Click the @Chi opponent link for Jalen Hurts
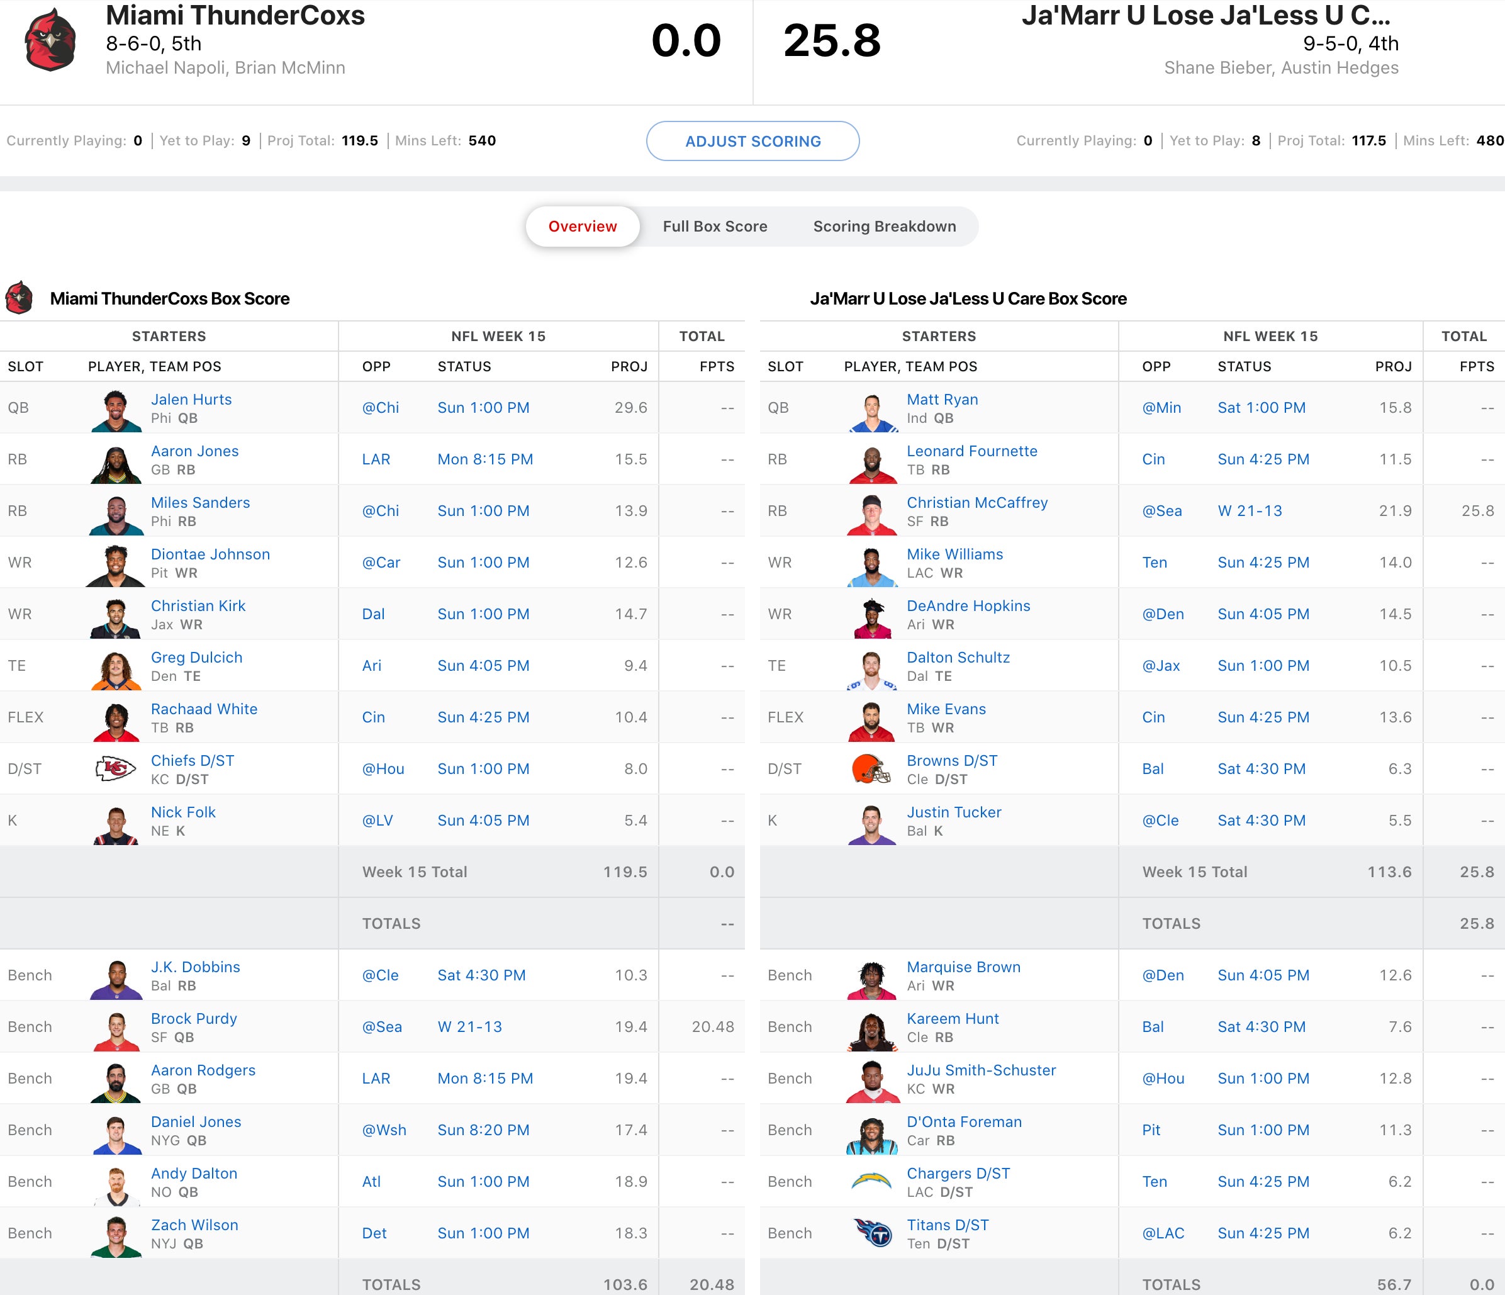The width and height of the screenshot is (1505, 1295). (380, 408)
